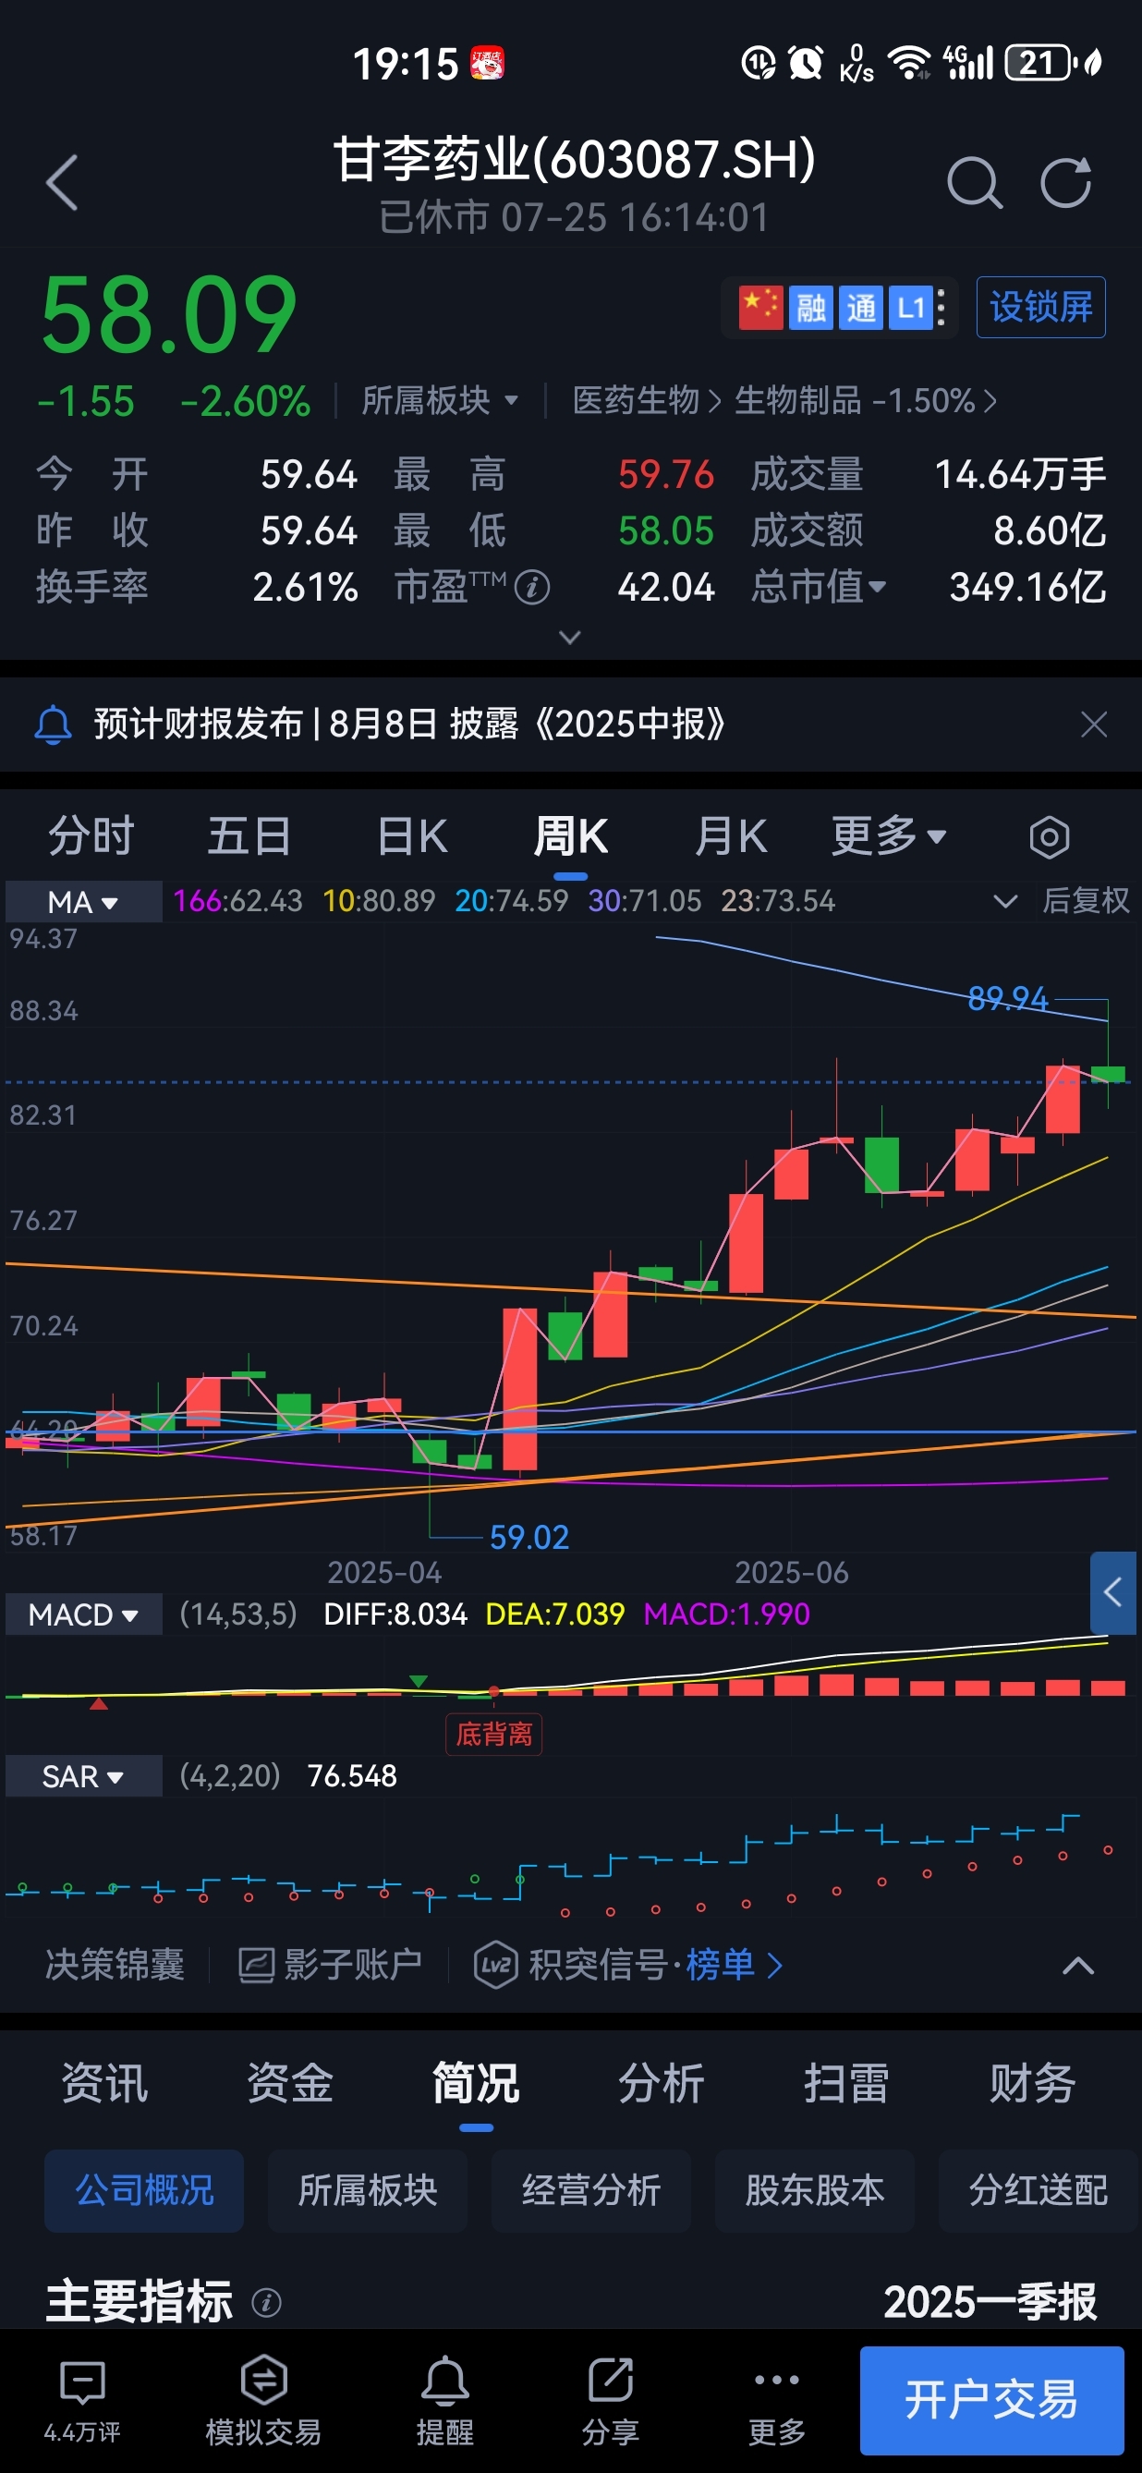This screenshot has height=2473, width=1142.
Task: Open 决策锦囊 decision tips
Action: click(x=115, y=1964)
